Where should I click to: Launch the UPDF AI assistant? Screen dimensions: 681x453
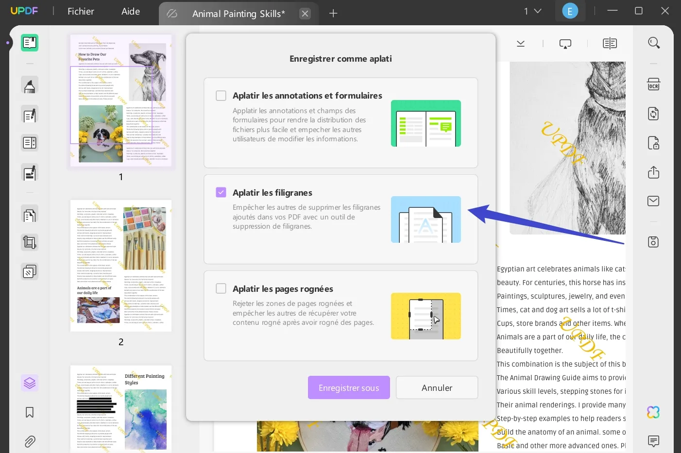point(653,412)
